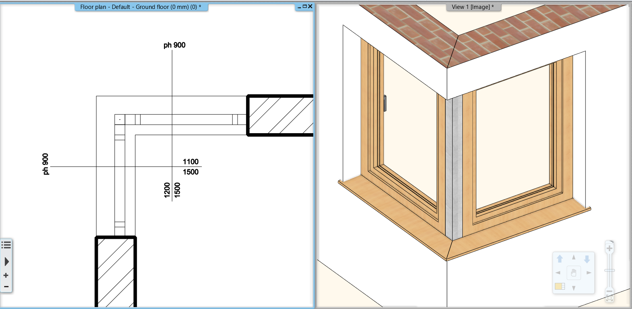Viewport: 632px width, 309px height.
Task: Rotate the 3D view up with the gray triangle
Action: coord(574,257)
